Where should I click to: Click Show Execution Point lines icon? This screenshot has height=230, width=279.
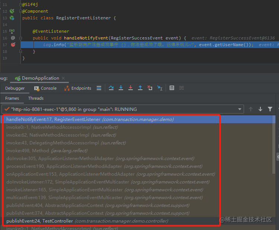click(x=99, y=88)
